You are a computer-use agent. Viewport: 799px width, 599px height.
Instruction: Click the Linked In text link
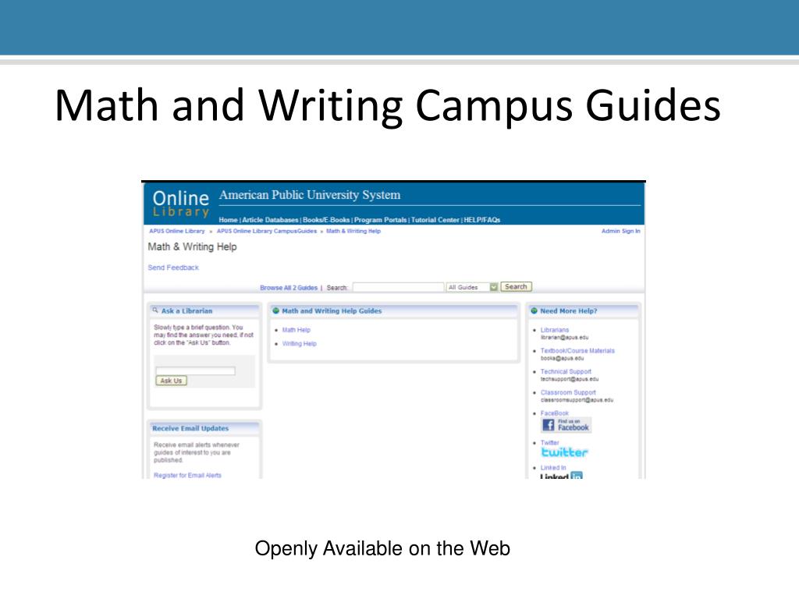coord(553,468)
